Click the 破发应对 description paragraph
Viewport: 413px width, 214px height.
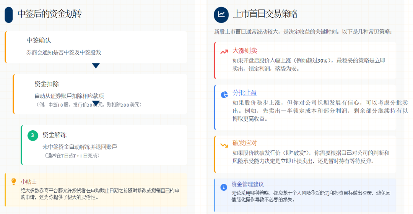pyautogui.click(x=311, y=157)
